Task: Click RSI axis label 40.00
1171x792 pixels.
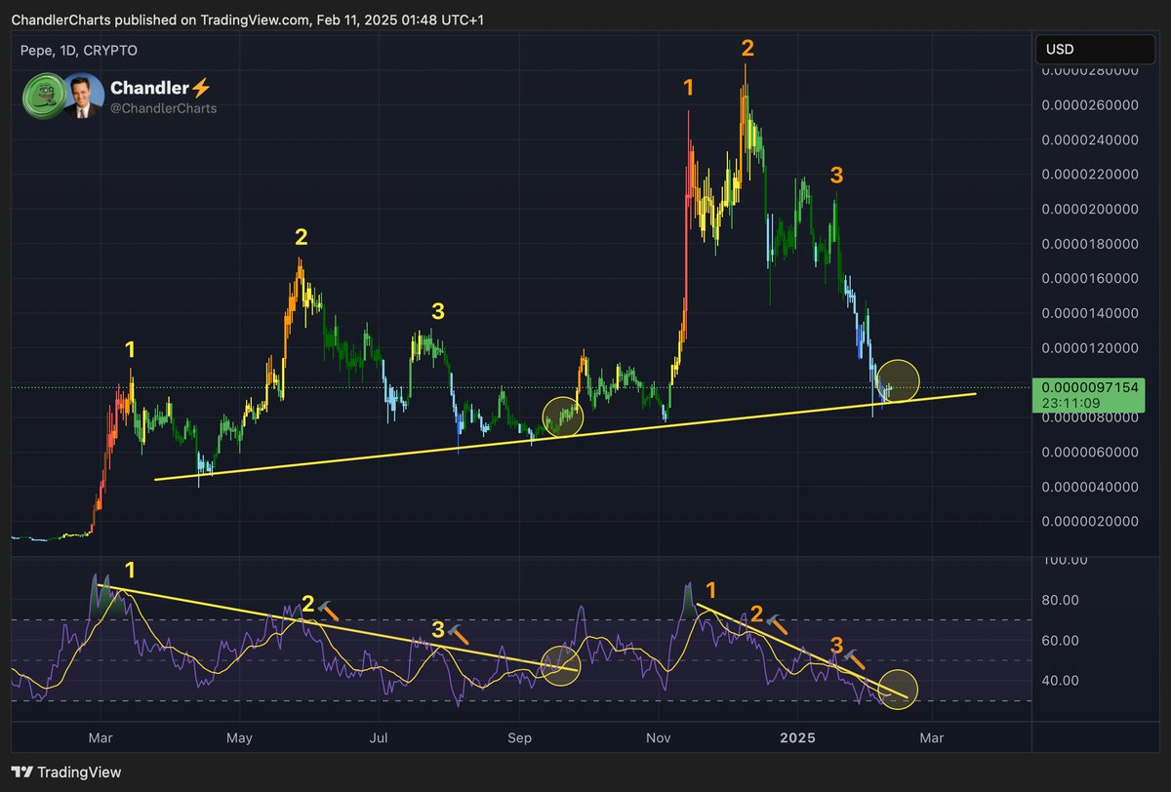Action: [x=1059, y=680]
